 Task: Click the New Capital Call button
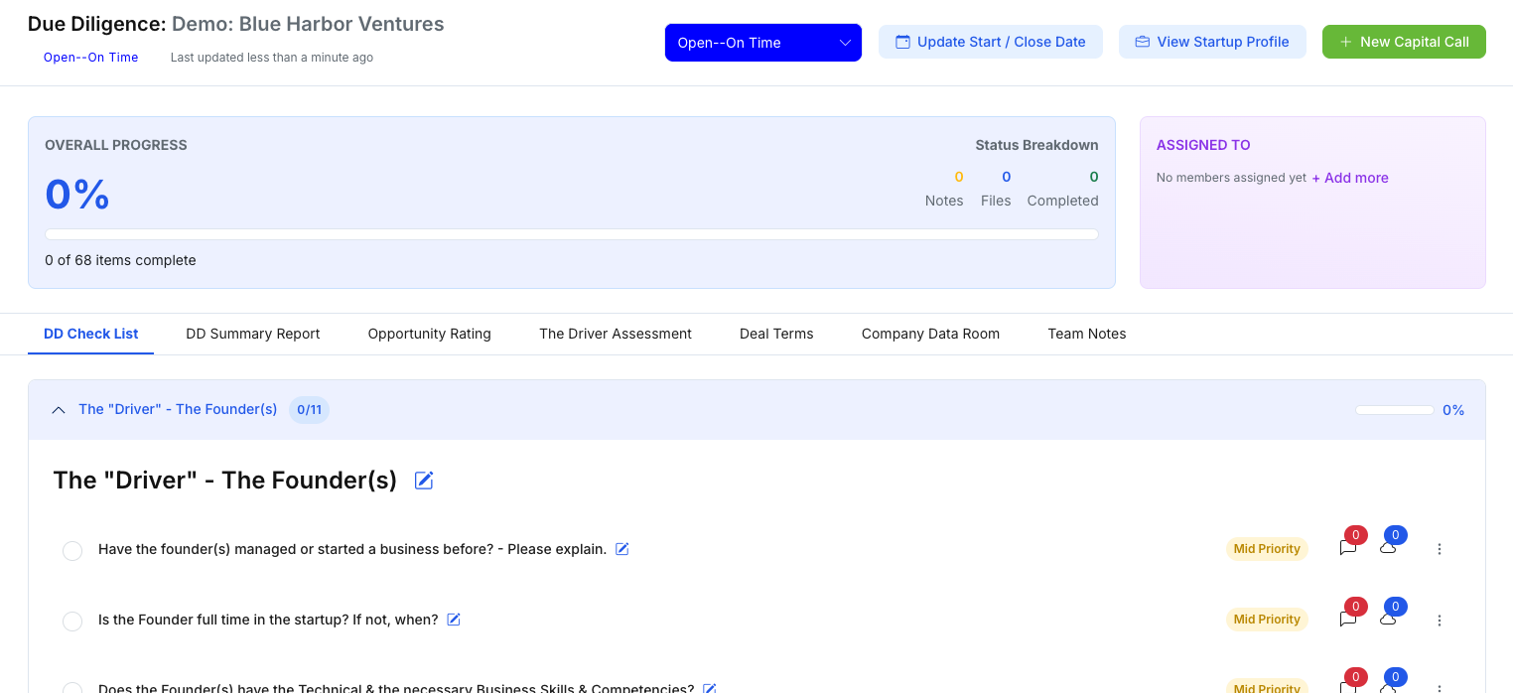pos(1403,42)
